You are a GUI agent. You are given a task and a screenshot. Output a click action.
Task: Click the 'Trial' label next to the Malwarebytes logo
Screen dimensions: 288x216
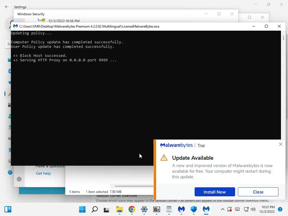pos(201,145)
